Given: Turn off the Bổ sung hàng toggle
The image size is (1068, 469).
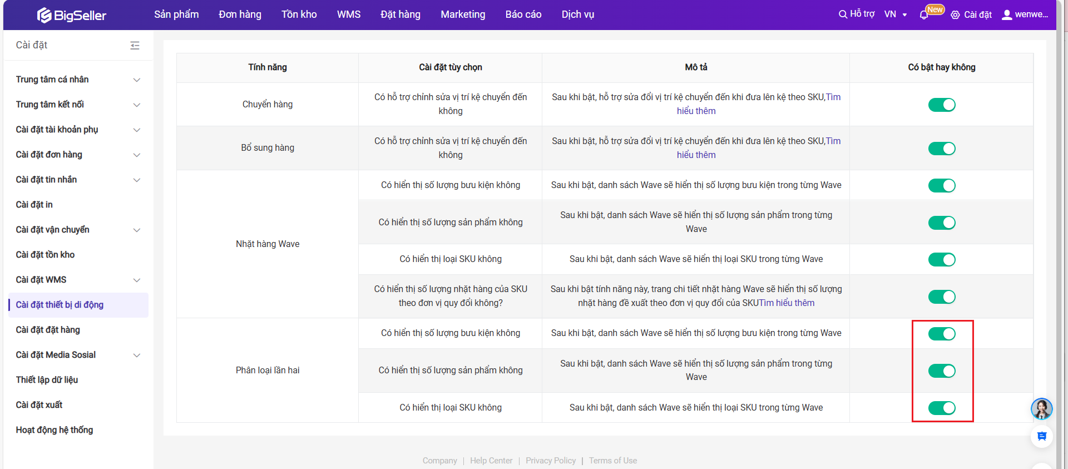Looking at the screenshot, I should (x=941, y=149).
